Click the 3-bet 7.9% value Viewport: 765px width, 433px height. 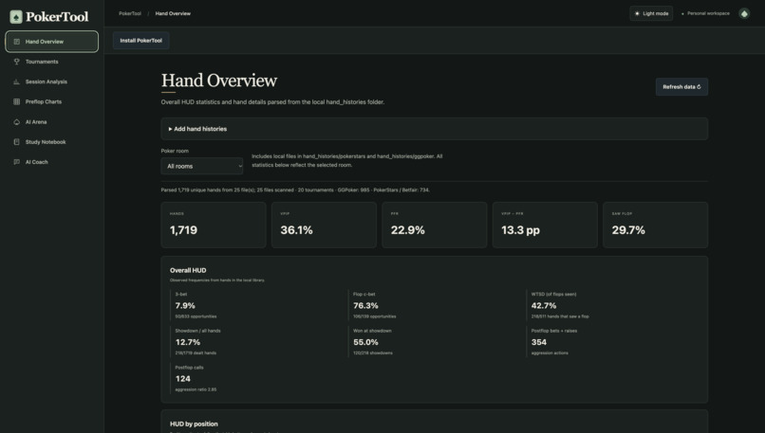point(185,305)
